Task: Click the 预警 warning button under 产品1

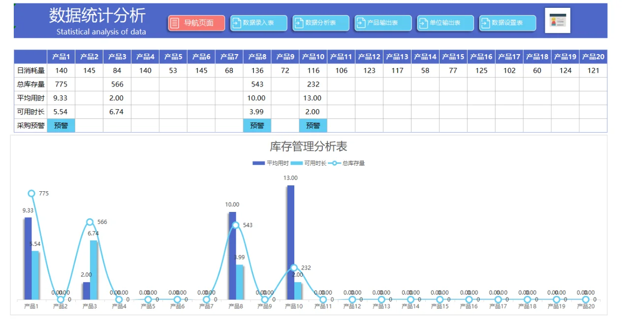Action: click(x=61, y=125)
